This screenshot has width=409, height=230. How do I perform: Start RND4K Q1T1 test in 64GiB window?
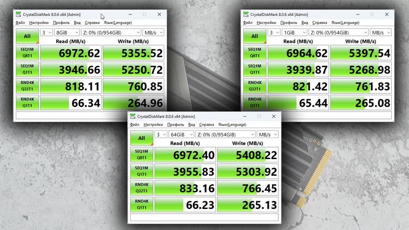click(x=142, y=204)
